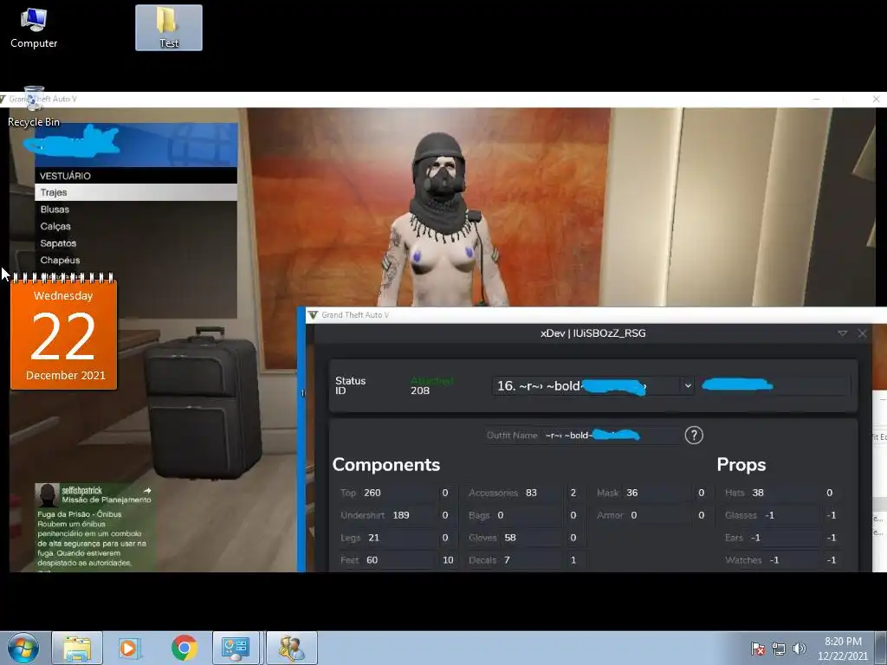This screenshot has width=887, height=665.
Task: Open Windows Media Player from taskbar
Action: pos(130,648)
